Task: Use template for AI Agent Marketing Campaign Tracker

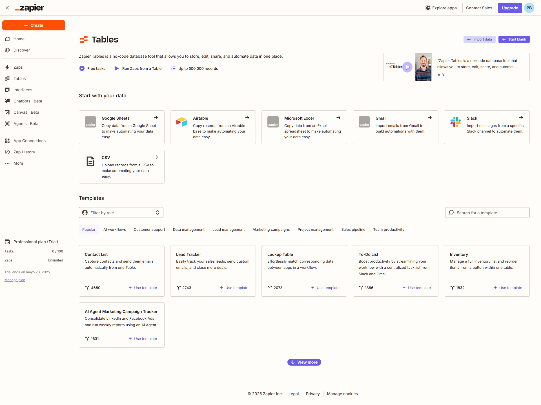Action: click(x=143, y=339)
